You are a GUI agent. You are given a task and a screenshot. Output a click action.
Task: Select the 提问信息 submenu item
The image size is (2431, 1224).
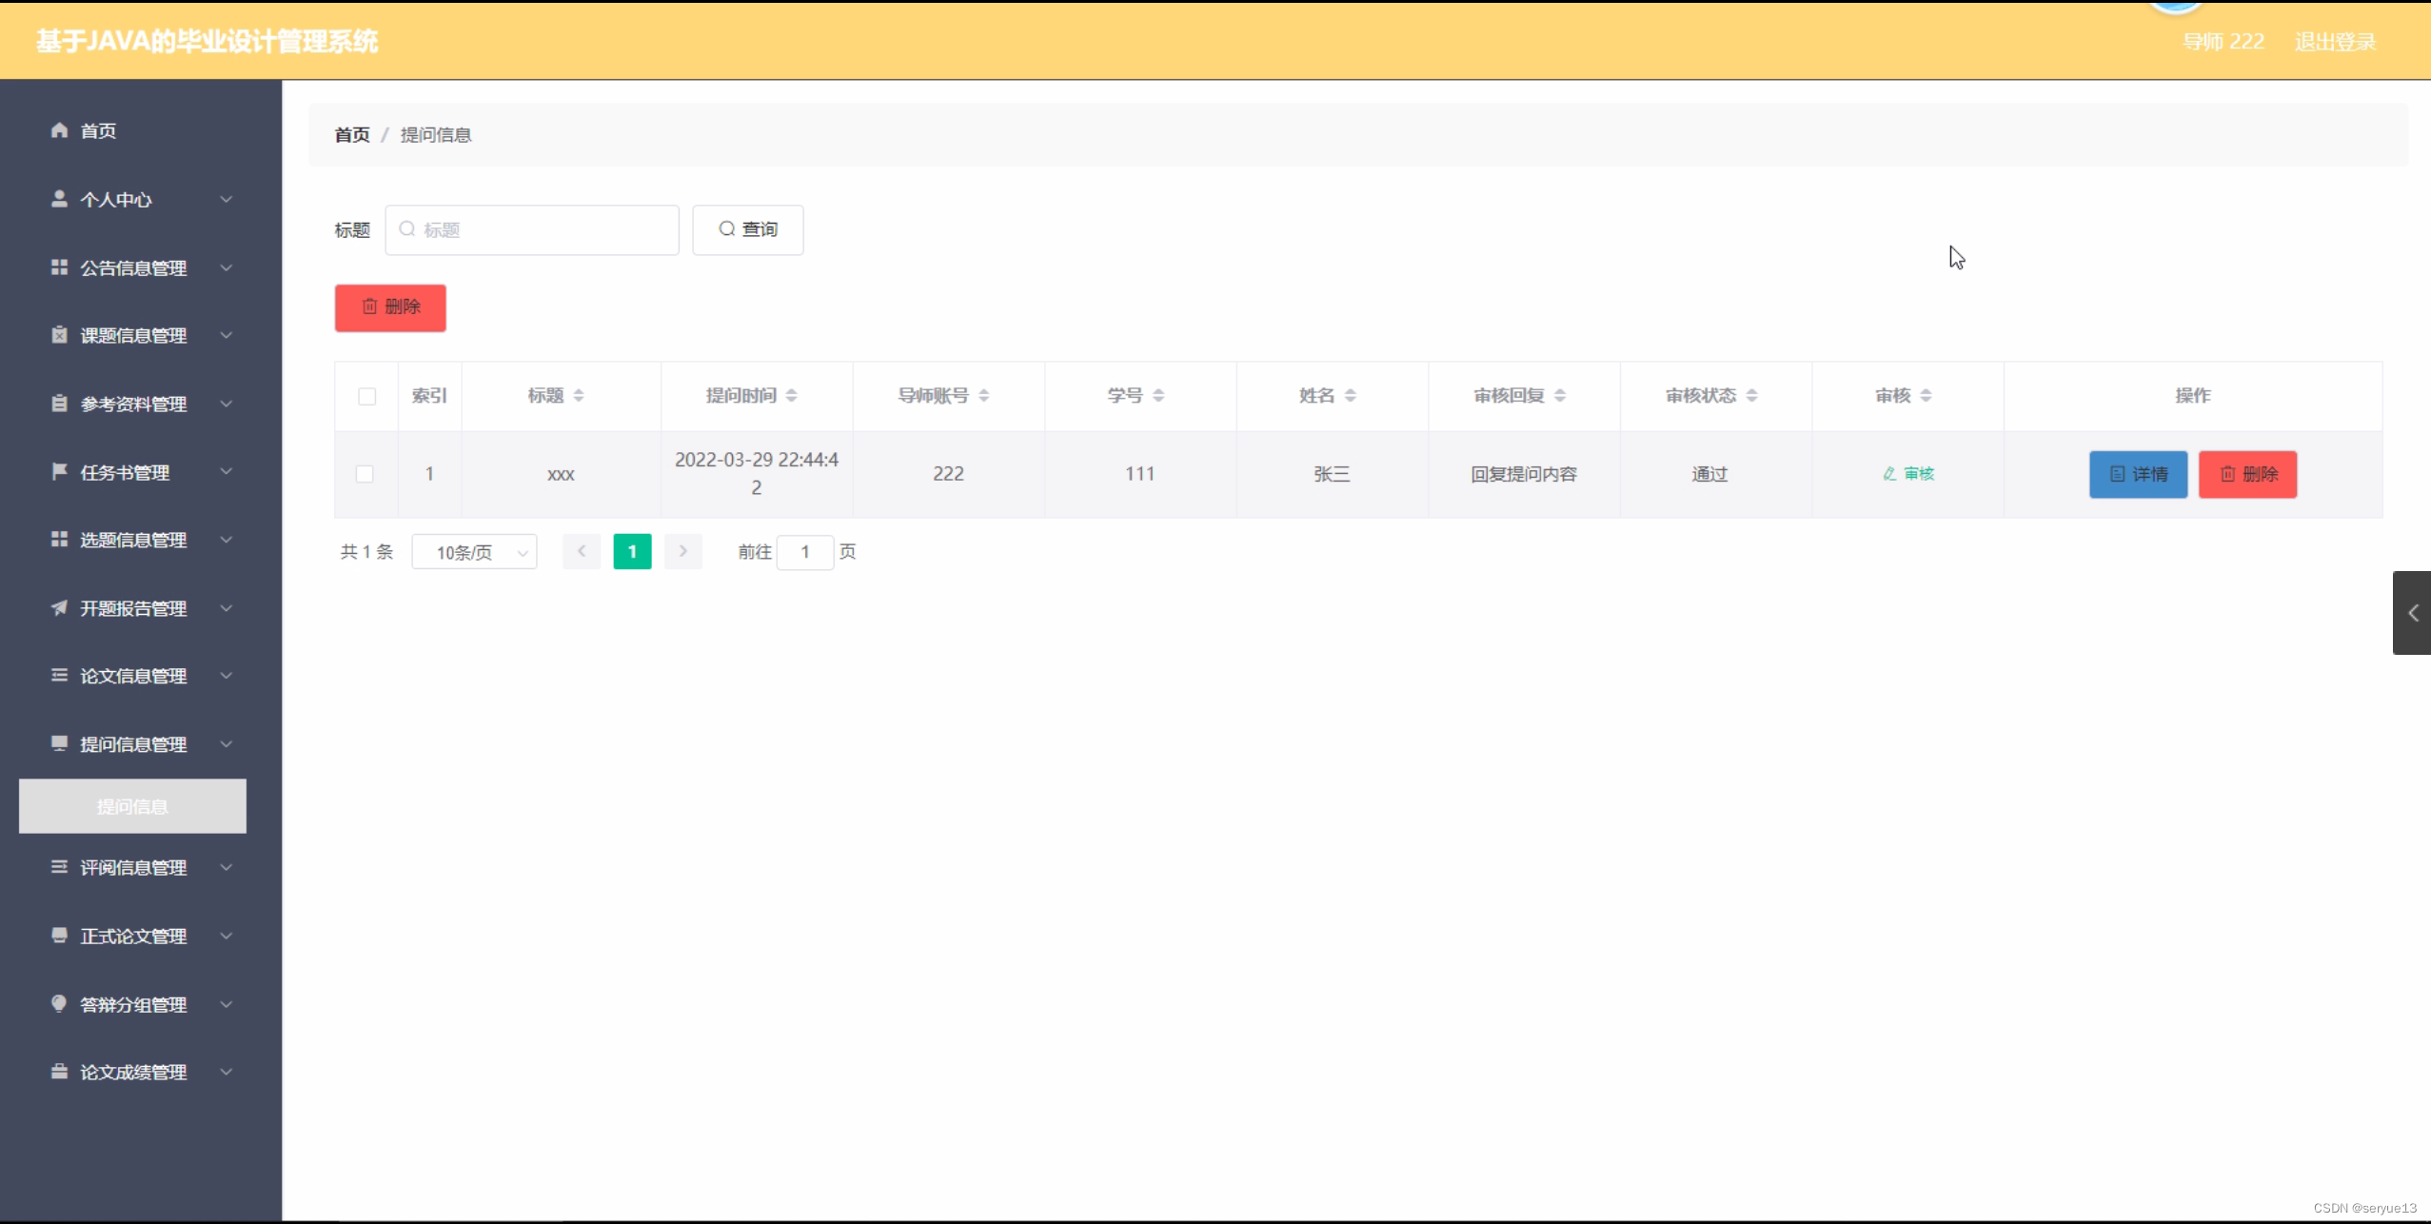(132, 806)
